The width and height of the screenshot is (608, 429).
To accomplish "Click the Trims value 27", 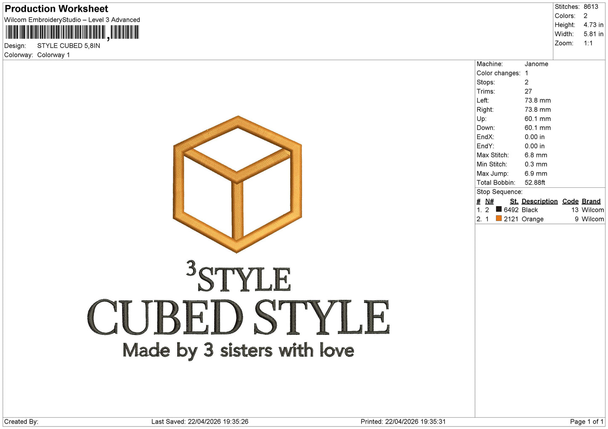I will pos(528,91).
